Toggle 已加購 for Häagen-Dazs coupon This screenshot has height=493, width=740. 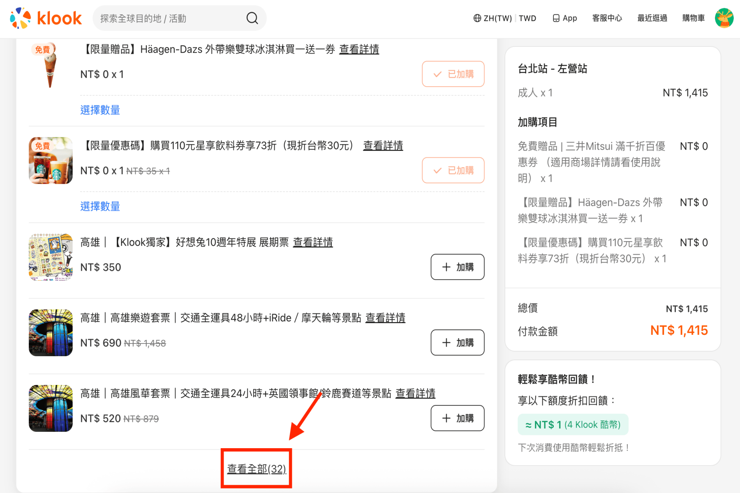point(453,74)
